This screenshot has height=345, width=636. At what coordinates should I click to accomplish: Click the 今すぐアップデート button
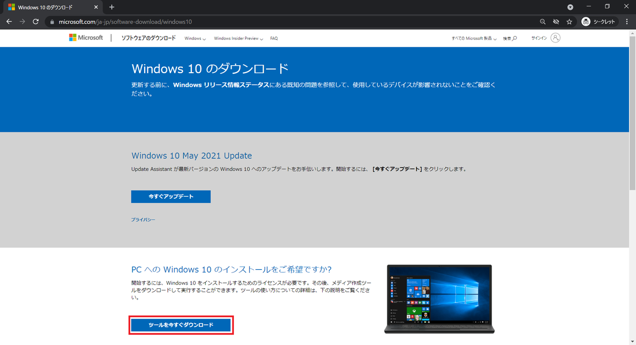[171, 196]
